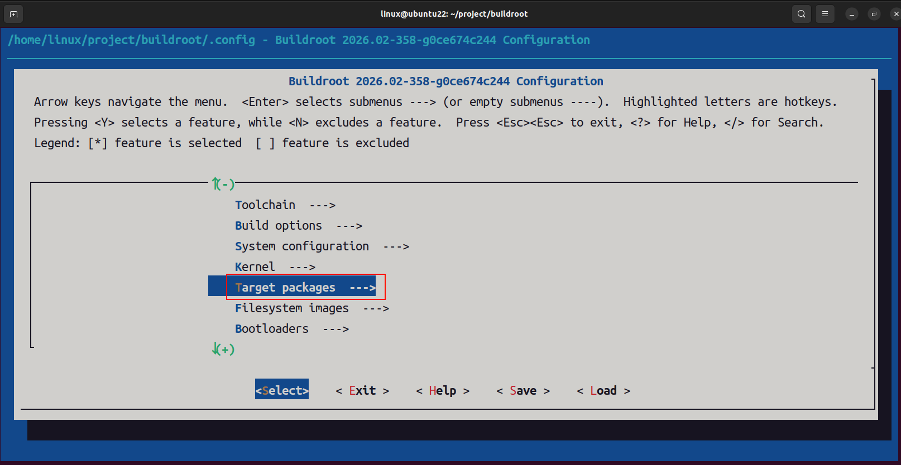Click the scroll-down (+) indicator

tap(223, 350)
